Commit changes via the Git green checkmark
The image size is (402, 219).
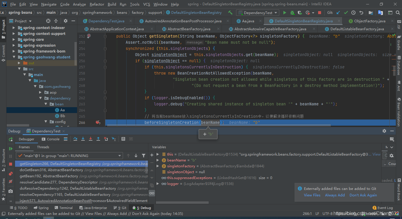point(346,13)
